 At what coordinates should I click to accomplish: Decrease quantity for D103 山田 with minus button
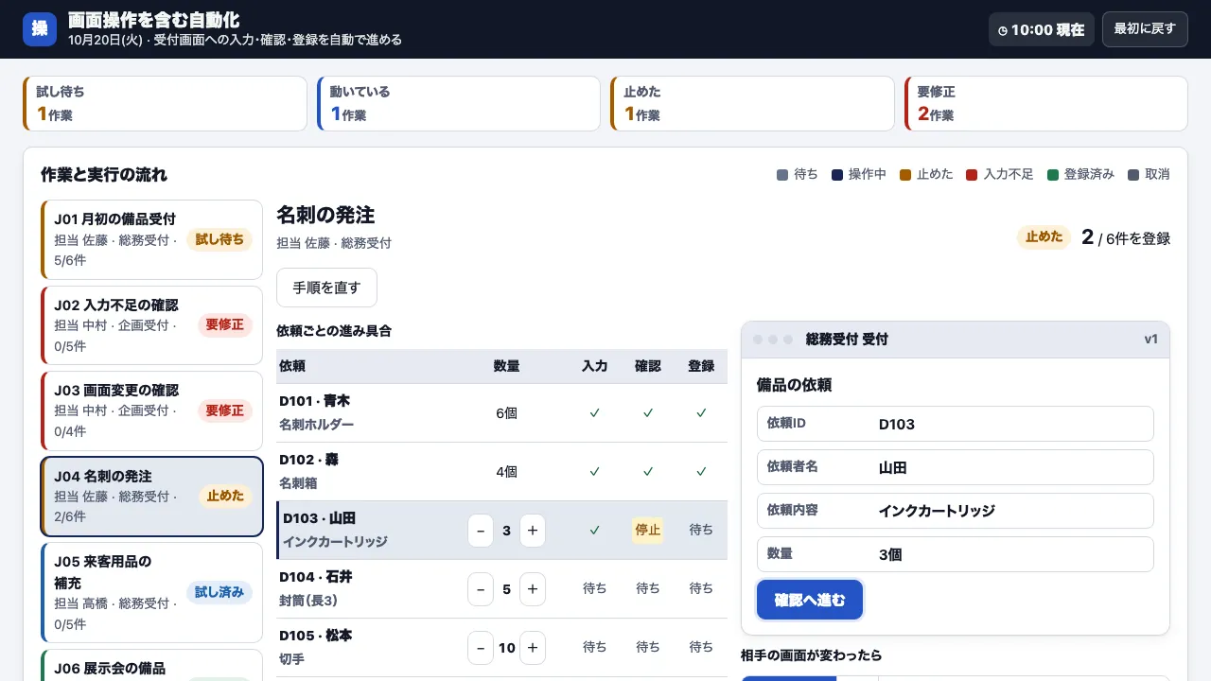click(481, 531)
